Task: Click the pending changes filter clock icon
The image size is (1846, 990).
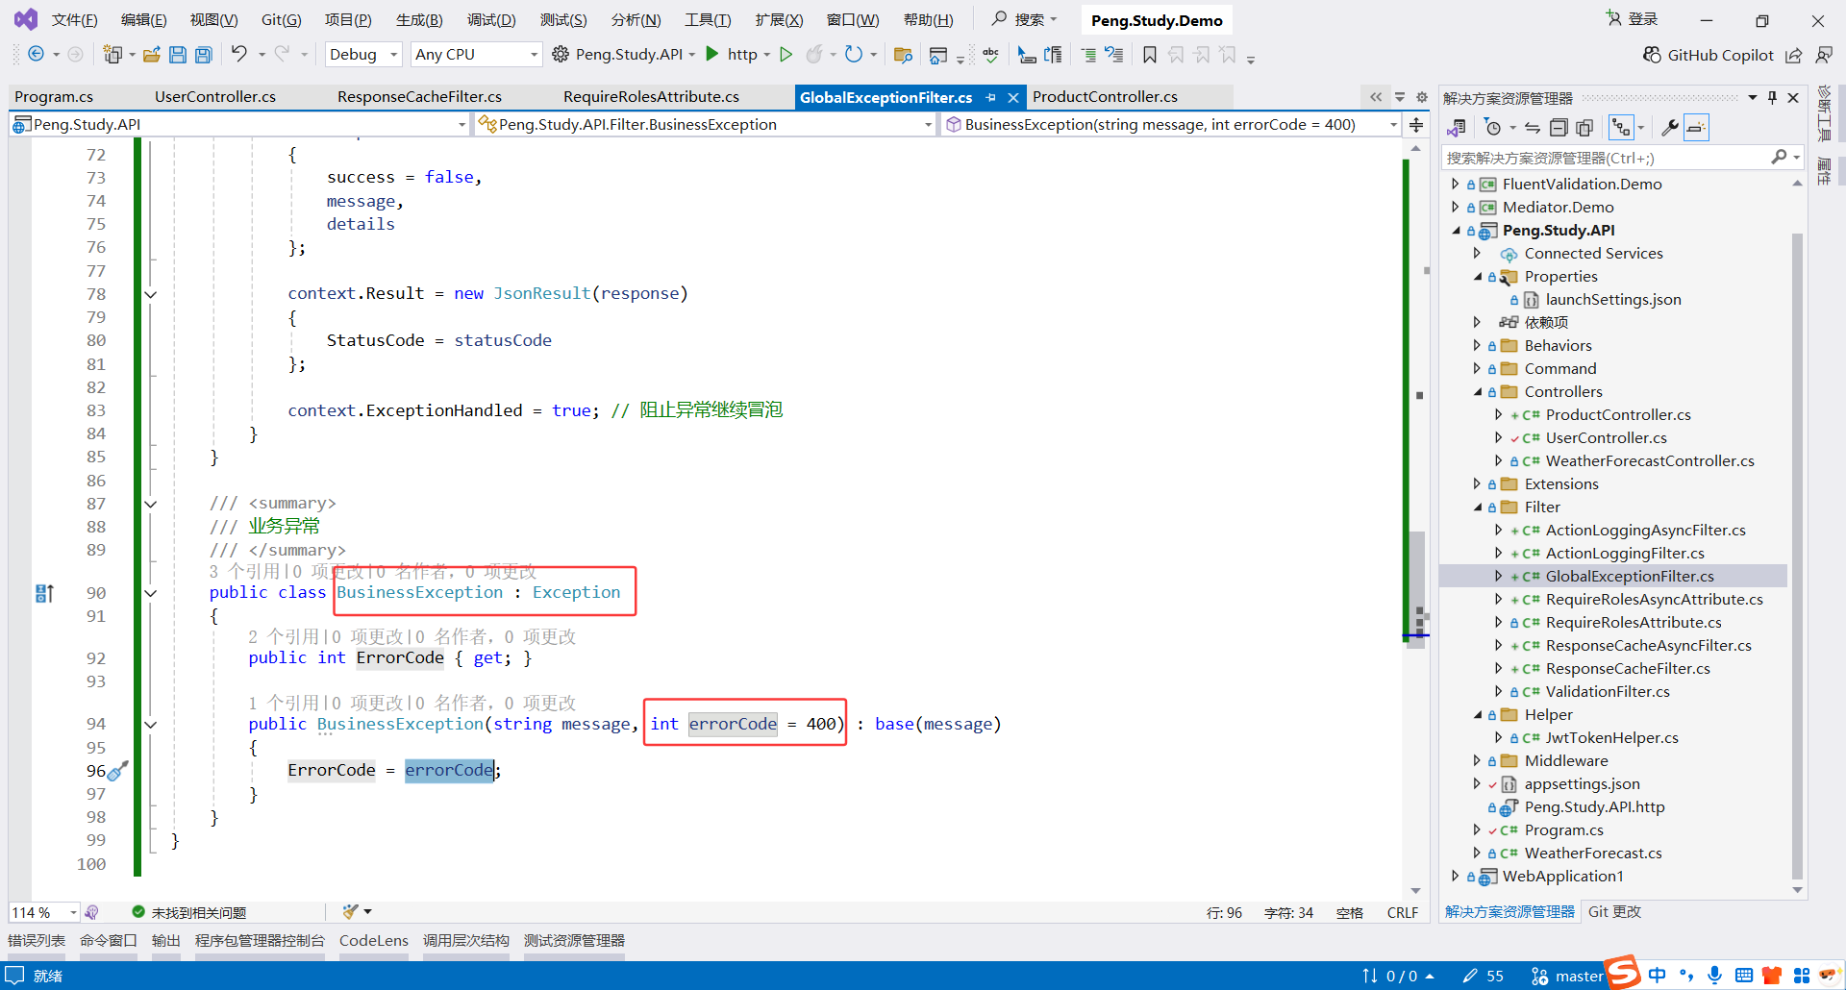Action: coord(1492,128)
